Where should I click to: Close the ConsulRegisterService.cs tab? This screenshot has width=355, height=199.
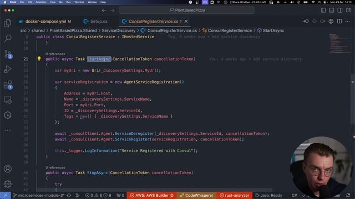(x=186, y=21)
